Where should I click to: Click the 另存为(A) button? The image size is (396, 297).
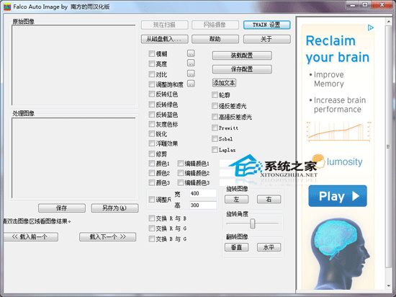(x=114, y=208)
